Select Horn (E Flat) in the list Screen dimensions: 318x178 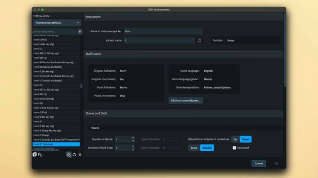(x=56, y=112)
